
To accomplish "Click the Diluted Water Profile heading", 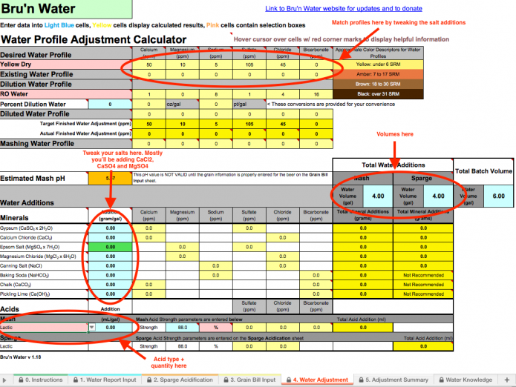I will click(x=66, y=114).
